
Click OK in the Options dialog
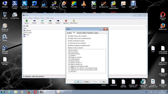click(78, 82)
